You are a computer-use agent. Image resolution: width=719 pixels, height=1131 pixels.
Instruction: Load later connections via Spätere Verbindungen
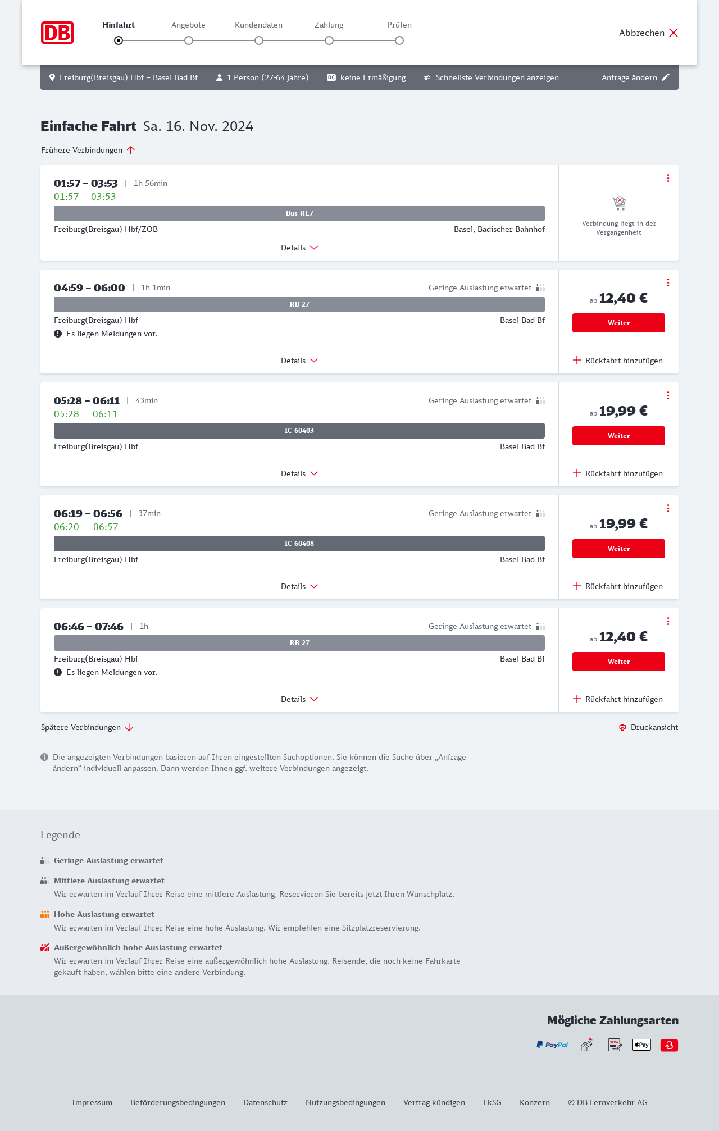tap(87, 727)
